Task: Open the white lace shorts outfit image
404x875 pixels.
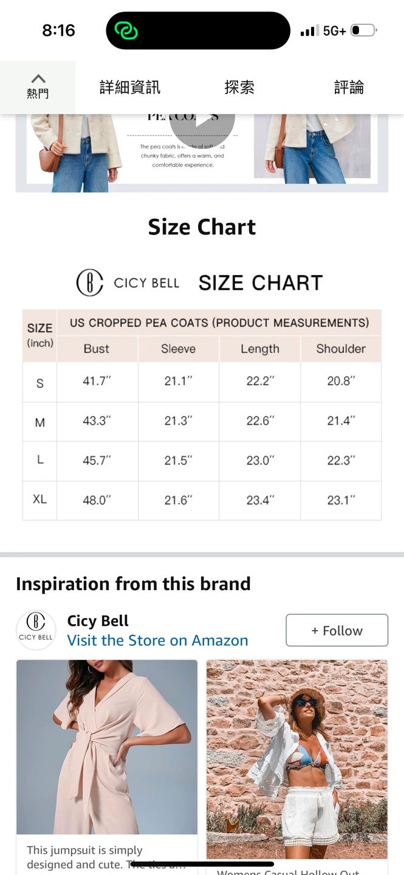Action: [297, 759]
